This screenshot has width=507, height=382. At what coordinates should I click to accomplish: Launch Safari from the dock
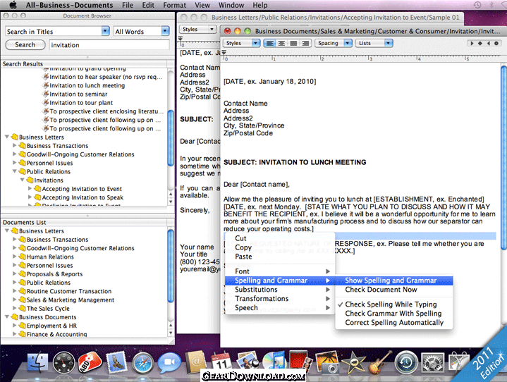pyautogui.click(x=142, y=363)
